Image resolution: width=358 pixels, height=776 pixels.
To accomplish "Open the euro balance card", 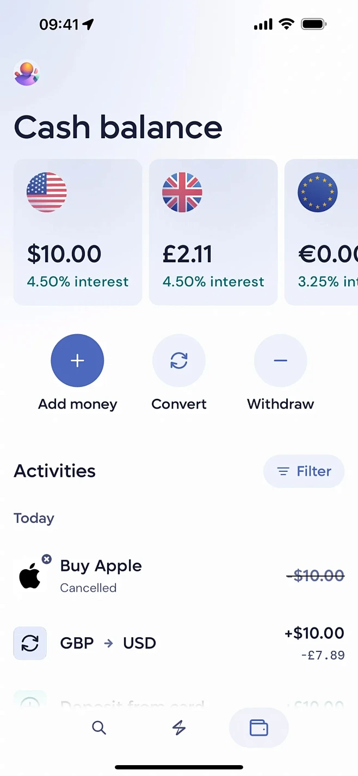I will pos(321,232).
